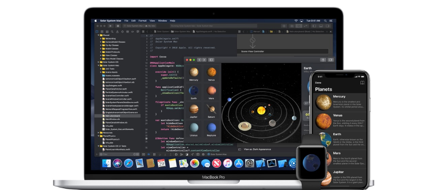The width and height of the screenshot is (435, 190).
Task: Expand the Resources folder
Action: pos(98,133)
